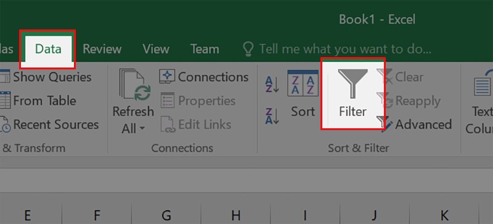
Task: Select column F header
Action: (x=97, y=215)
